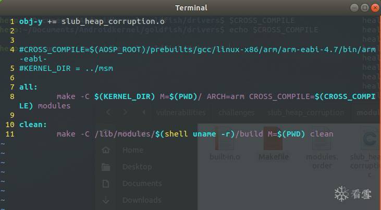Go back with the left chevron
This screenshot has width=381, height=210.
[108, 112]
